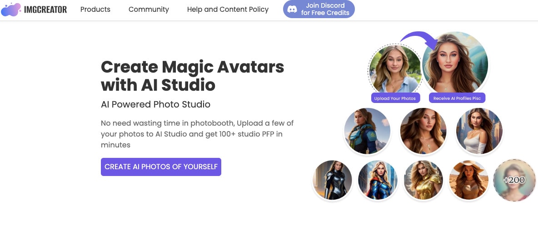Open the Community menu item

coord(149,9)
